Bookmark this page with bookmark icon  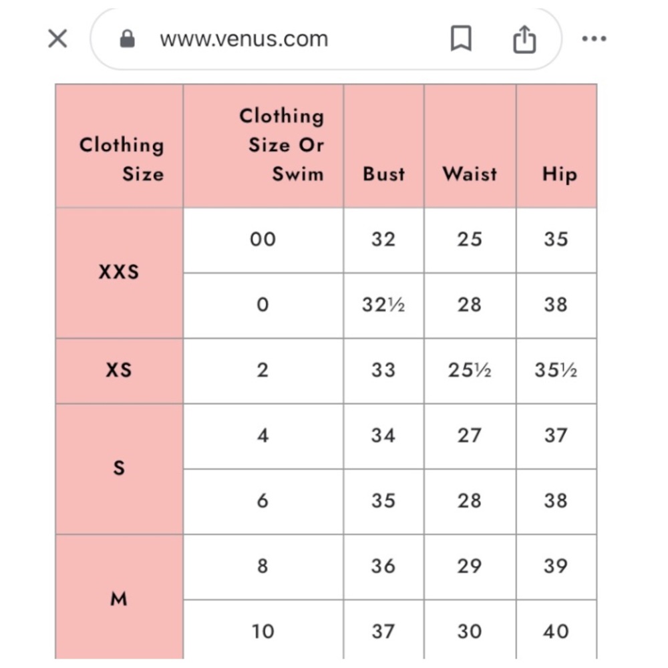[x=461, y=39]
